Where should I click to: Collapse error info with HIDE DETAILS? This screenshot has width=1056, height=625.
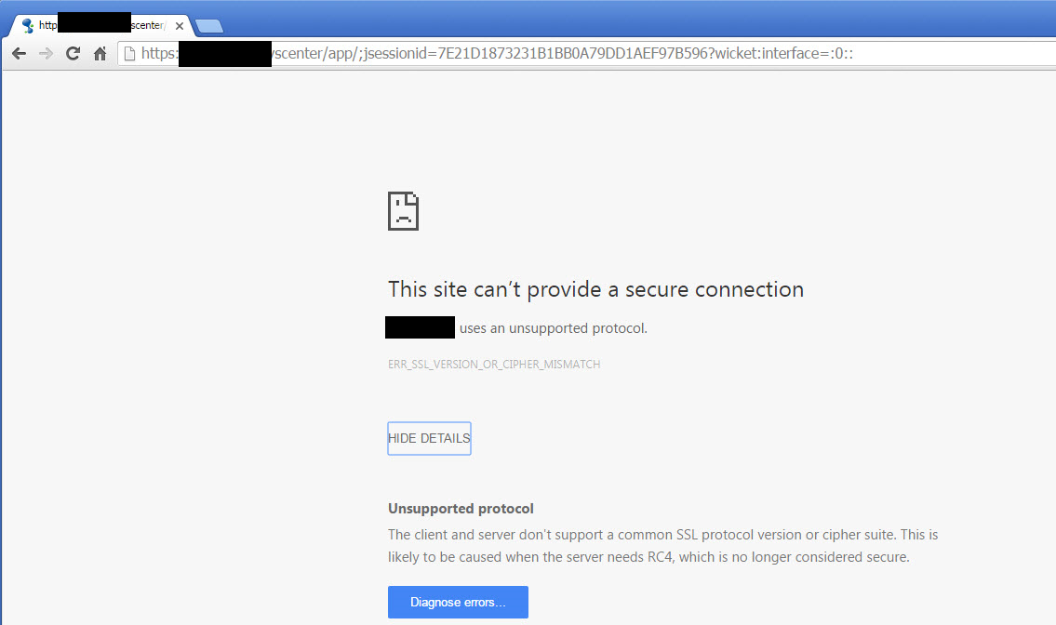coord(429,438)
